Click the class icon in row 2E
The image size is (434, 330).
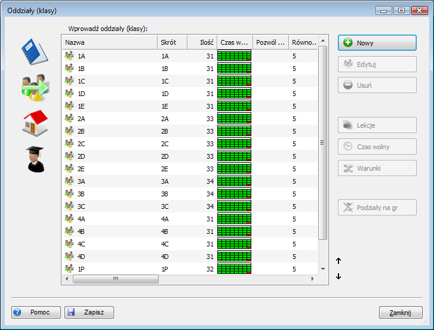point(69,168)
